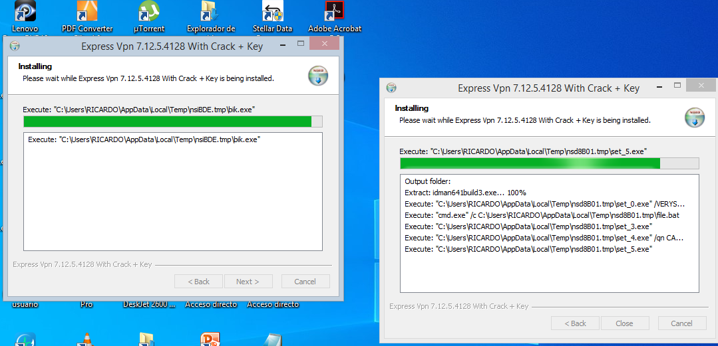718x346 pixels.
Task: Close the left installer with the red X
Action: 324,43
